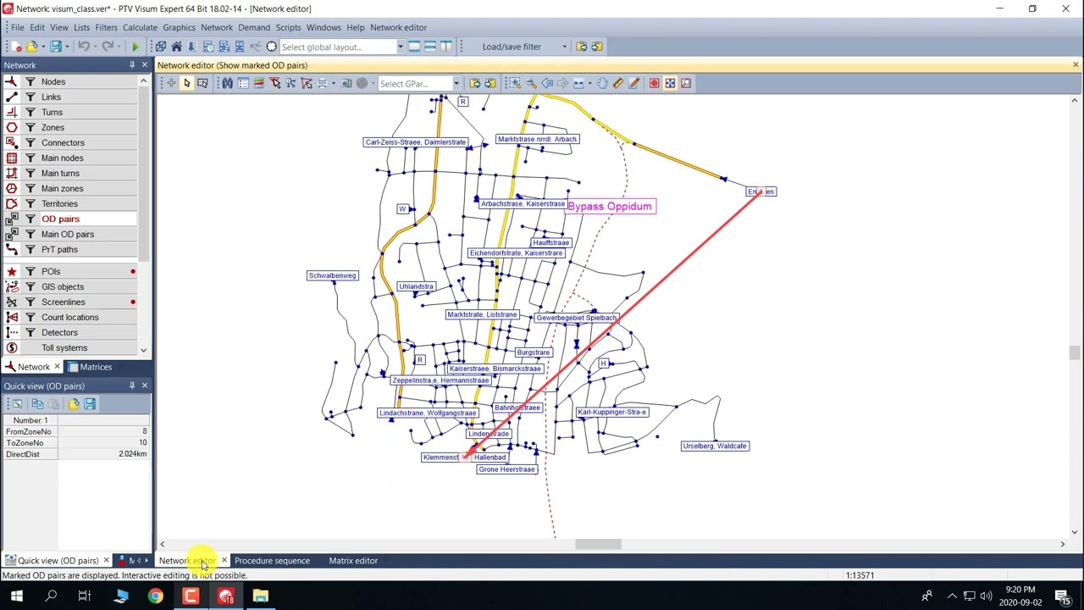1084x610 pixels.
Task: Toggle the filter for Links
Action: [30, 97]
